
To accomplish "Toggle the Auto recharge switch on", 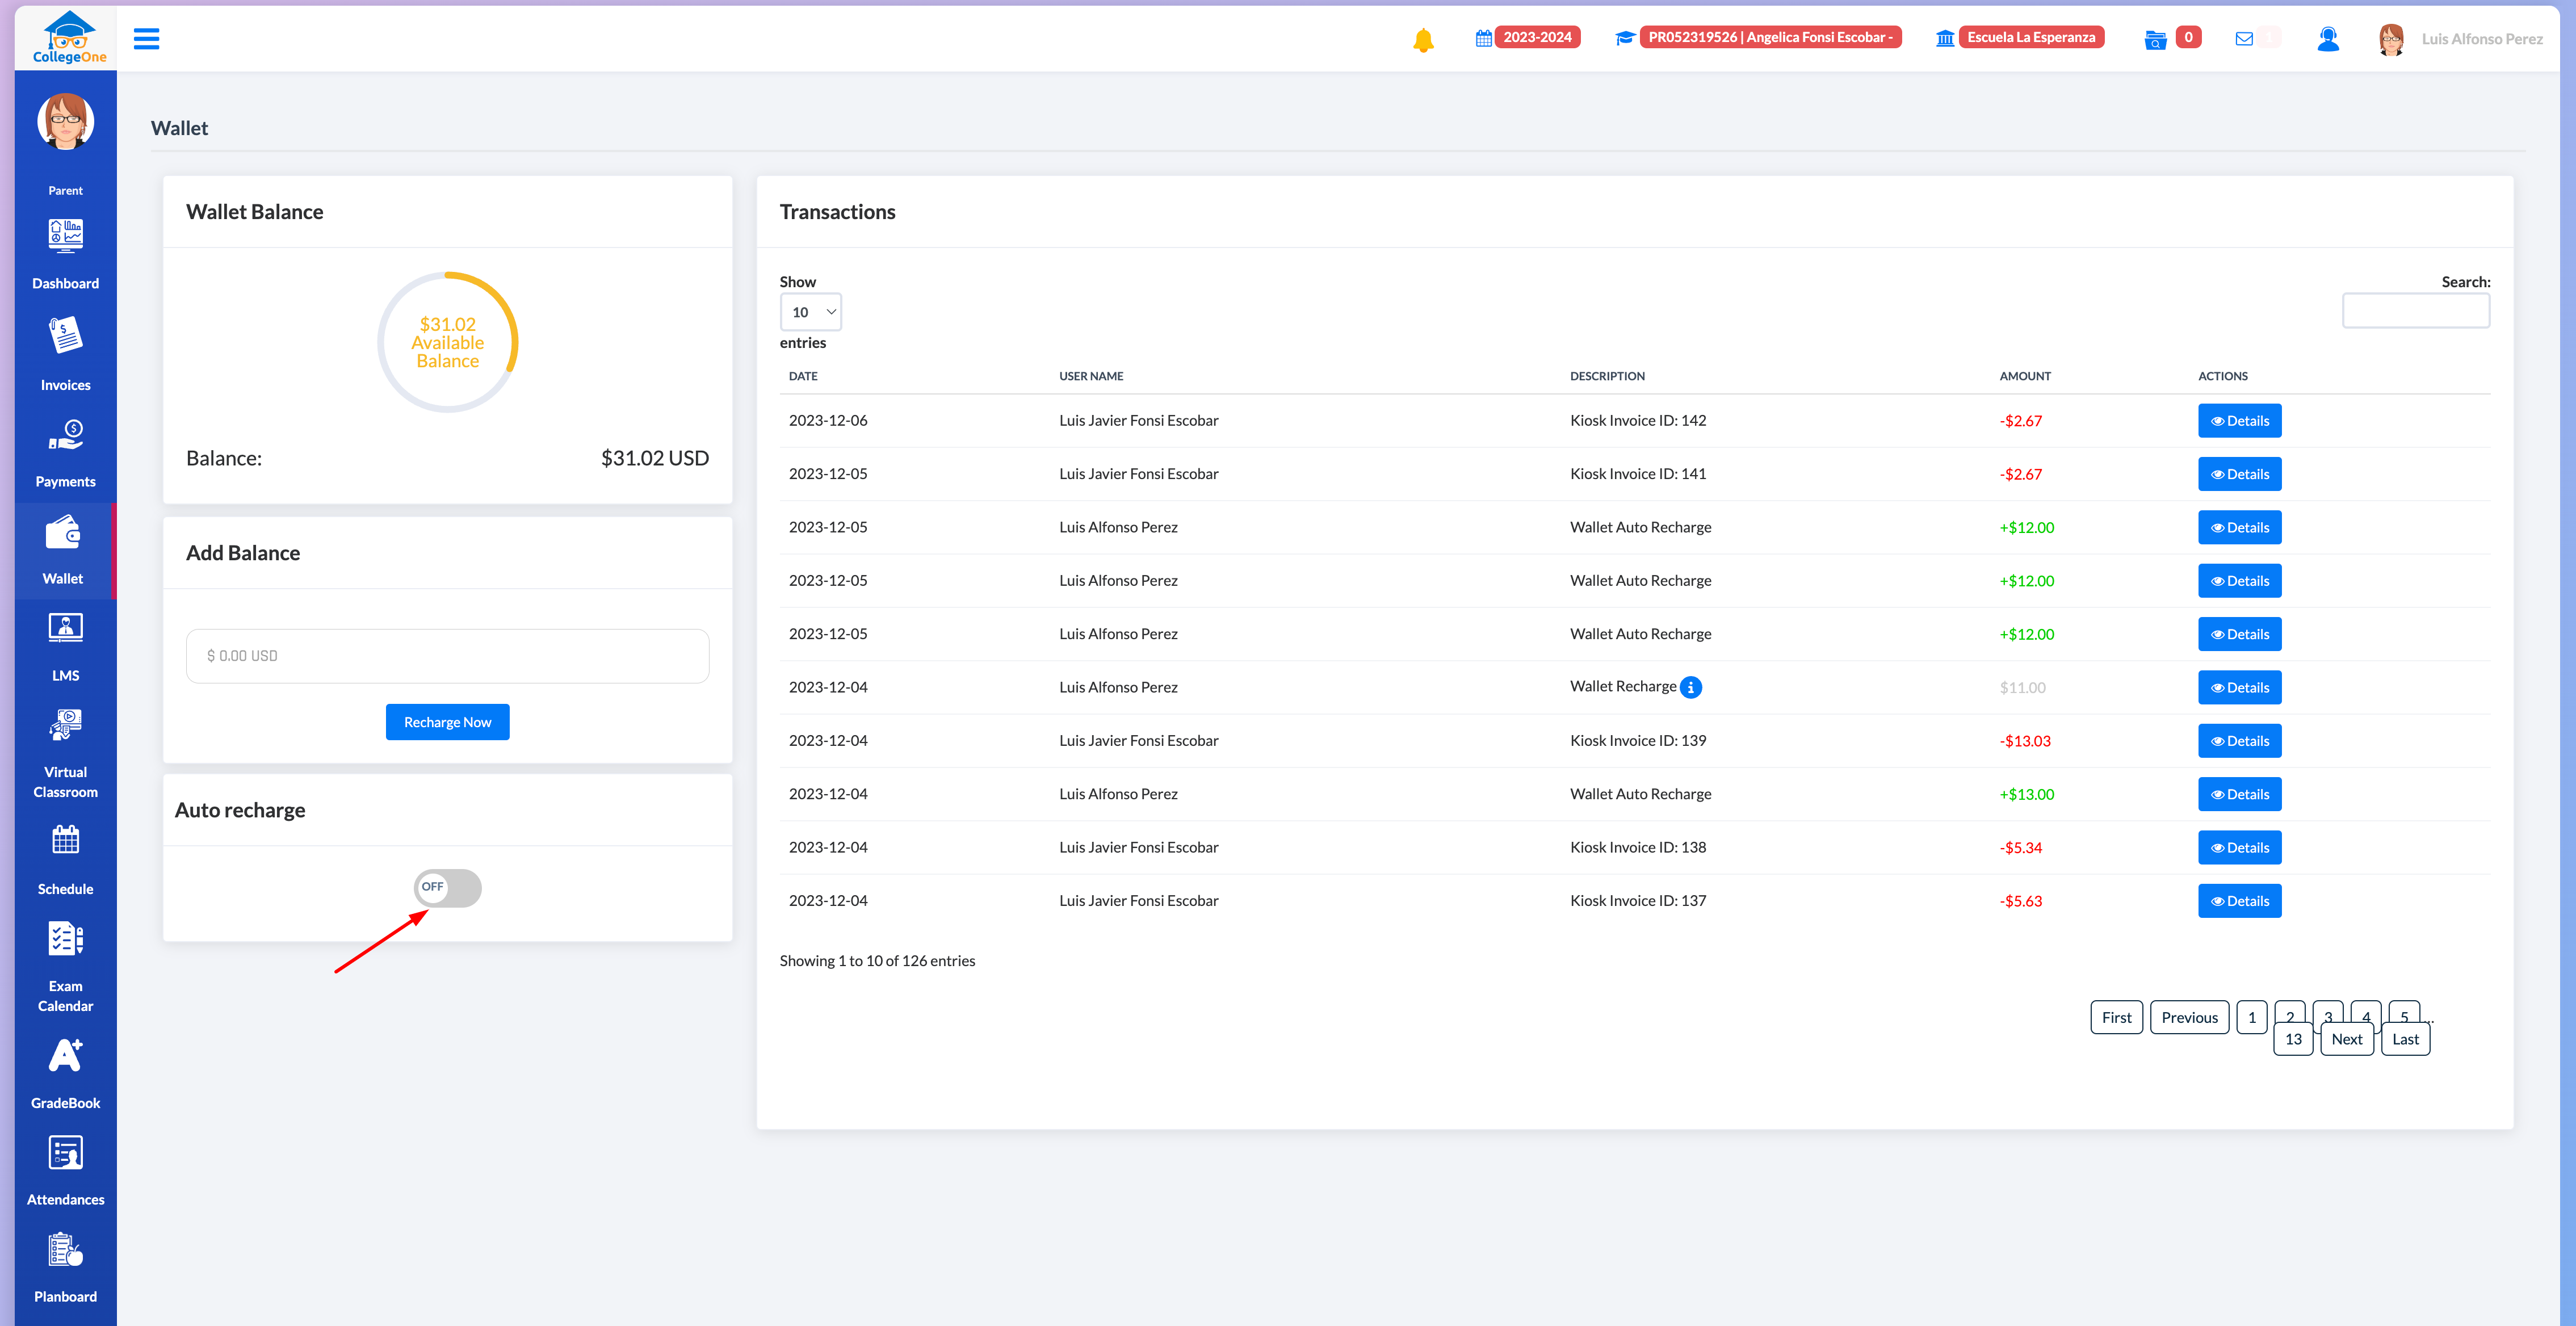I will pos(448,888).
